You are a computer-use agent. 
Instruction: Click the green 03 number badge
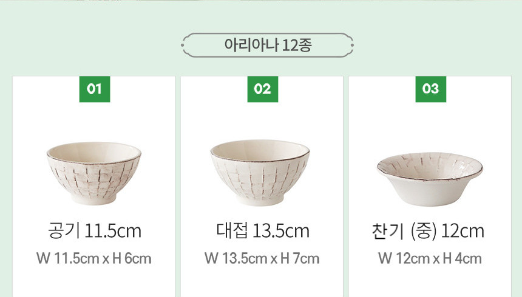point(430,89)
